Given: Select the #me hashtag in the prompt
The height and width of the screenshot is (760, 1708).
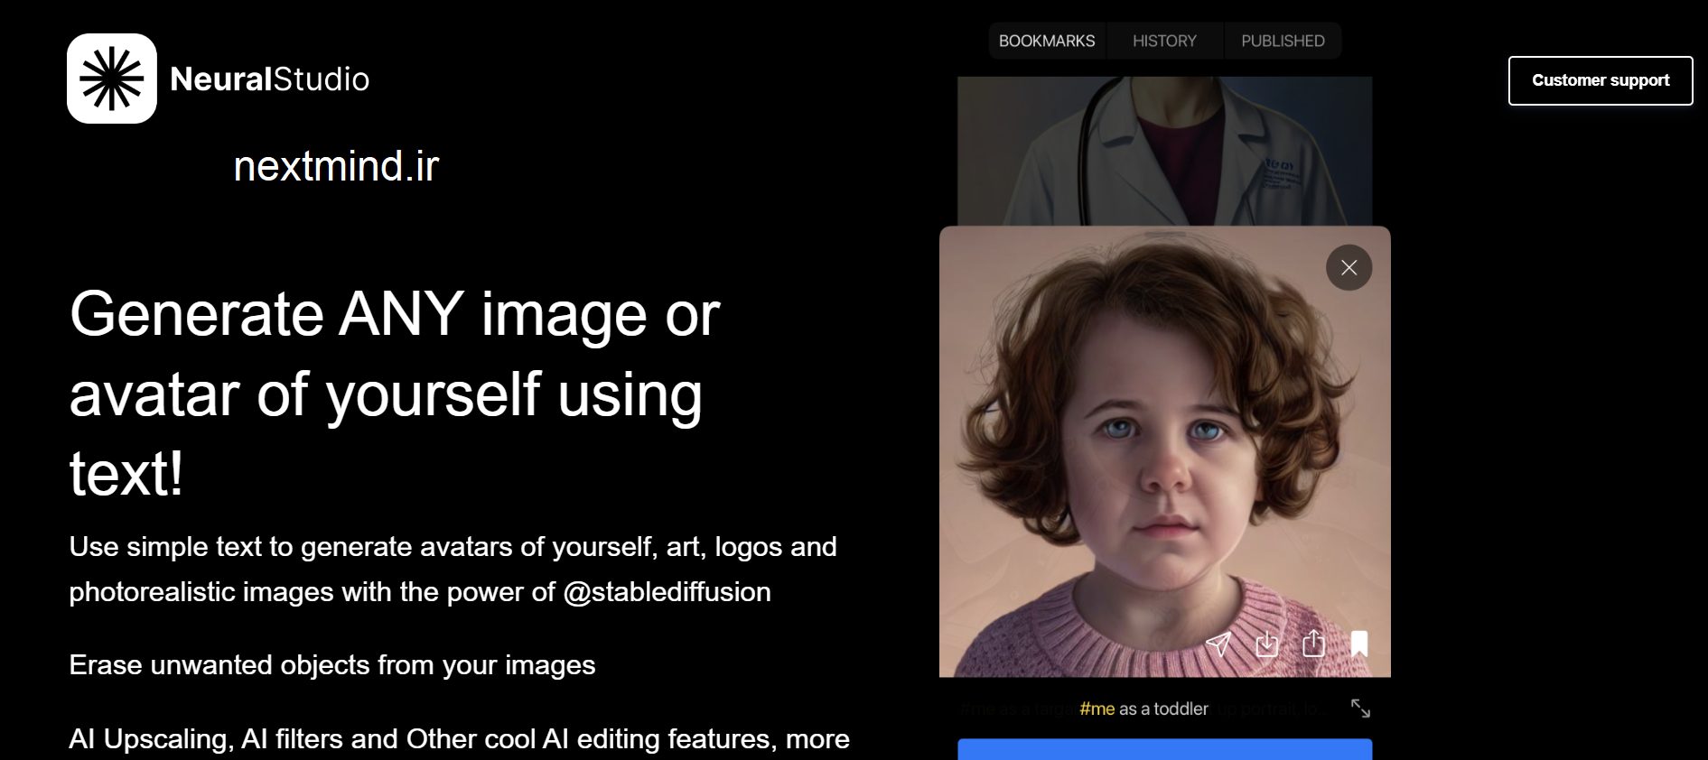Looking at the screenshot, I should coord(1097,709).
